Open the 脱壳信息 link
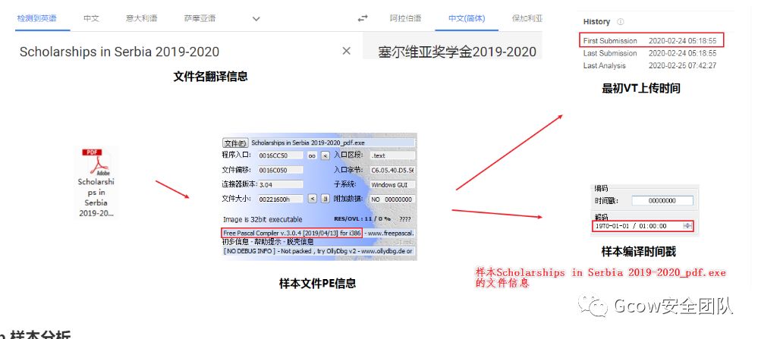 point(300,242)
